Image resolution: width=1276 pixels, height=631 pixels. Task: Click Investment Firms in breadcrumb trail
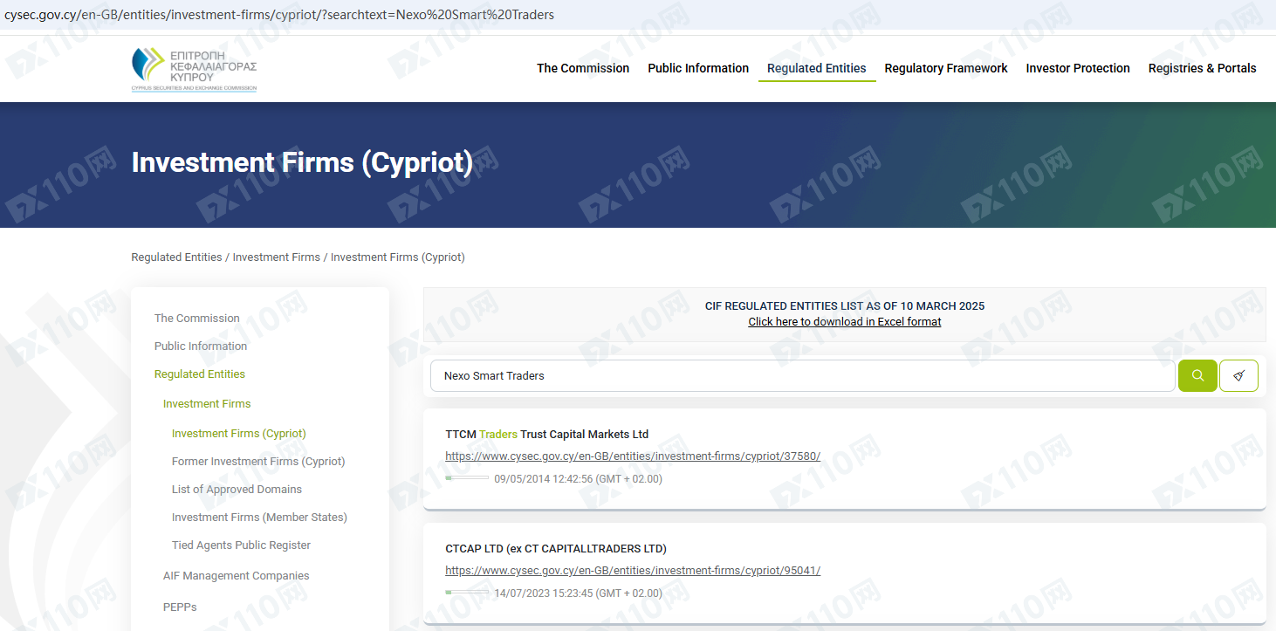pos(276,257)
